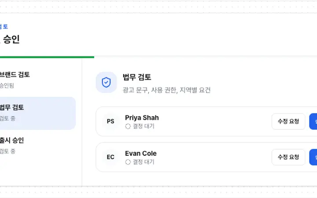Viewport: 317px width, 198px height.
Task: Click the pending status circle under Priya Shah
Action: pos(128,126)
